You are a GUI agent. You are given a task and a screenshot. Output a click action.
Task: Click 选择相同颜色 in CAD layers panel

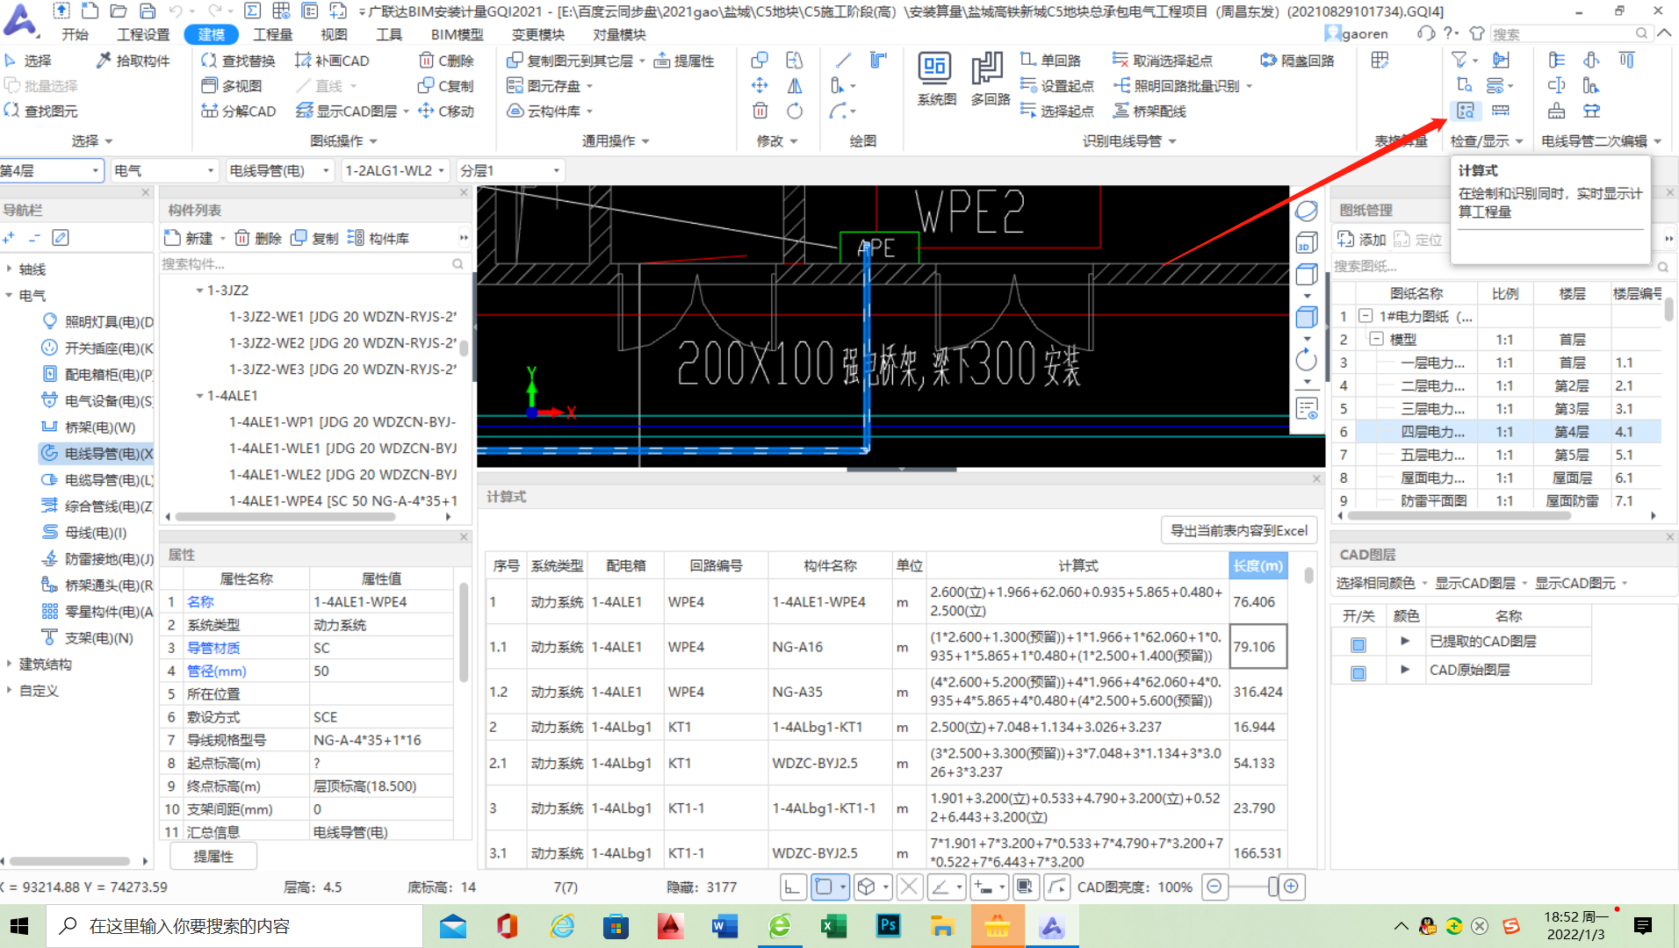[1375, 583]
